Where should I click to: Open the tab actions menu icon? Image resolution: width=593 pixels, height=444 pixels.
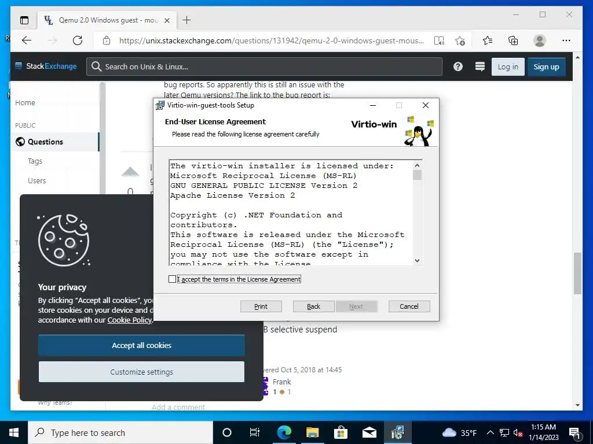point(24,20)
